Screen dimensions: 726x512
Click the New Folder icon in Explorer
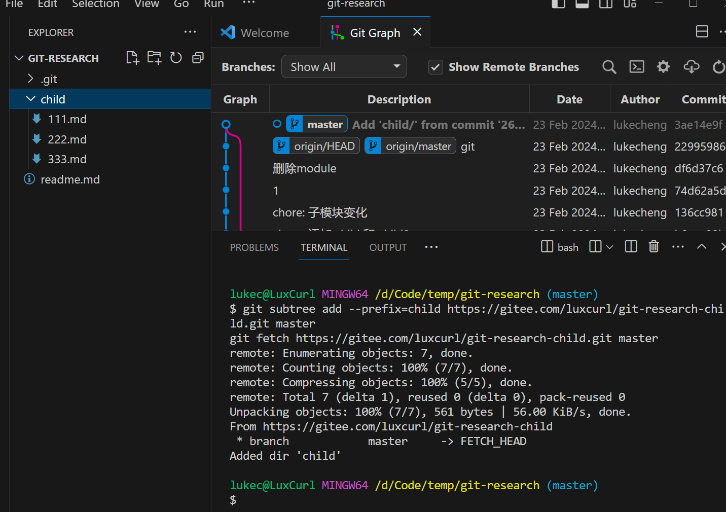(154, 58)
